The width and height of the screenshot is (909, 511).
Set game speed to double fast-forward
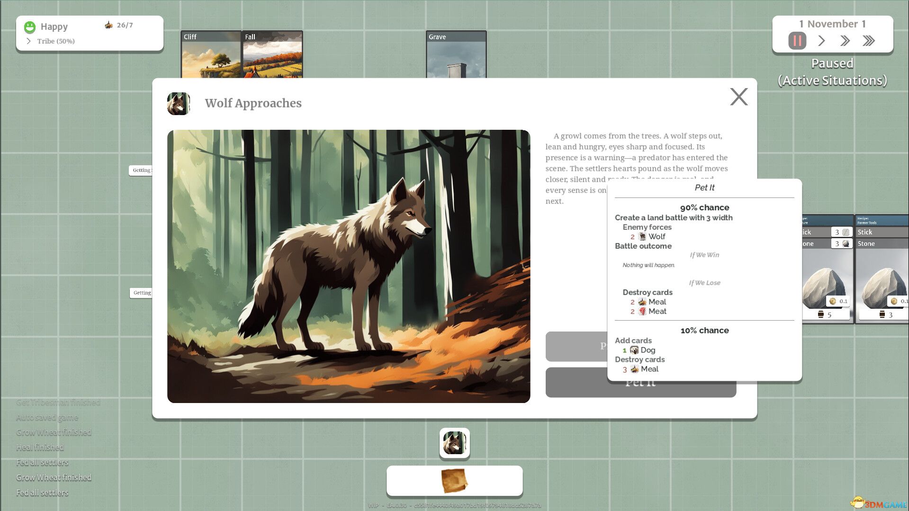tap(845, 41)
